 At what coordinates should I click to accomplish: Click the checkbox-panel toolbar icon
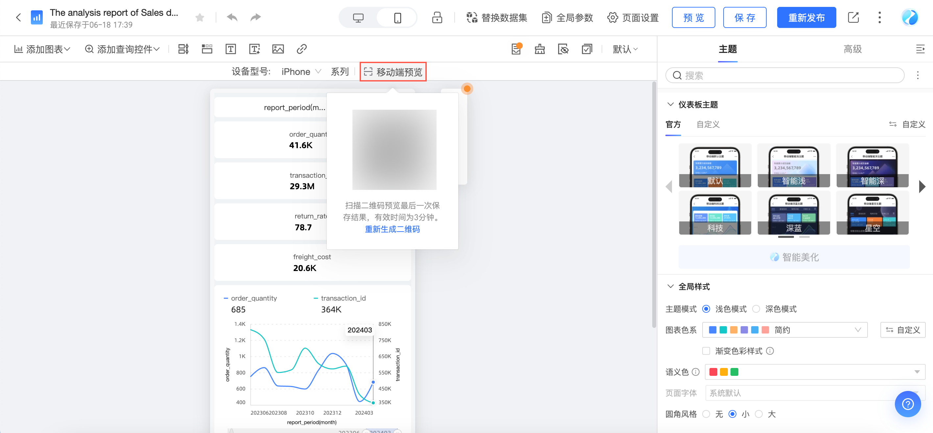[x=587, y=49]
